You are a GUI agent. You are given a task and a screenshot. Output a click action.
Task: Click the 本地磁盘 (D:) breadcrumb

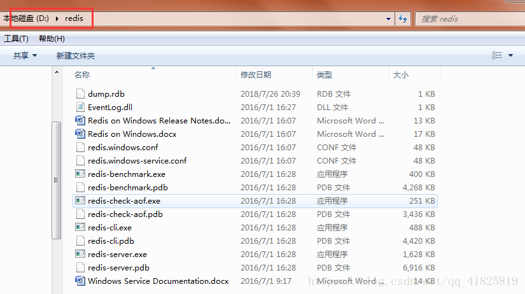point(26,18)
